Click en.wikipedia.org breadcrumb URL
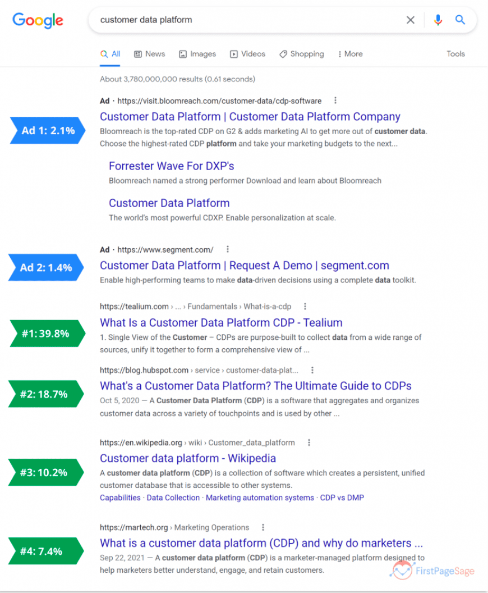The image size is (488, 593). click(197, 443)
